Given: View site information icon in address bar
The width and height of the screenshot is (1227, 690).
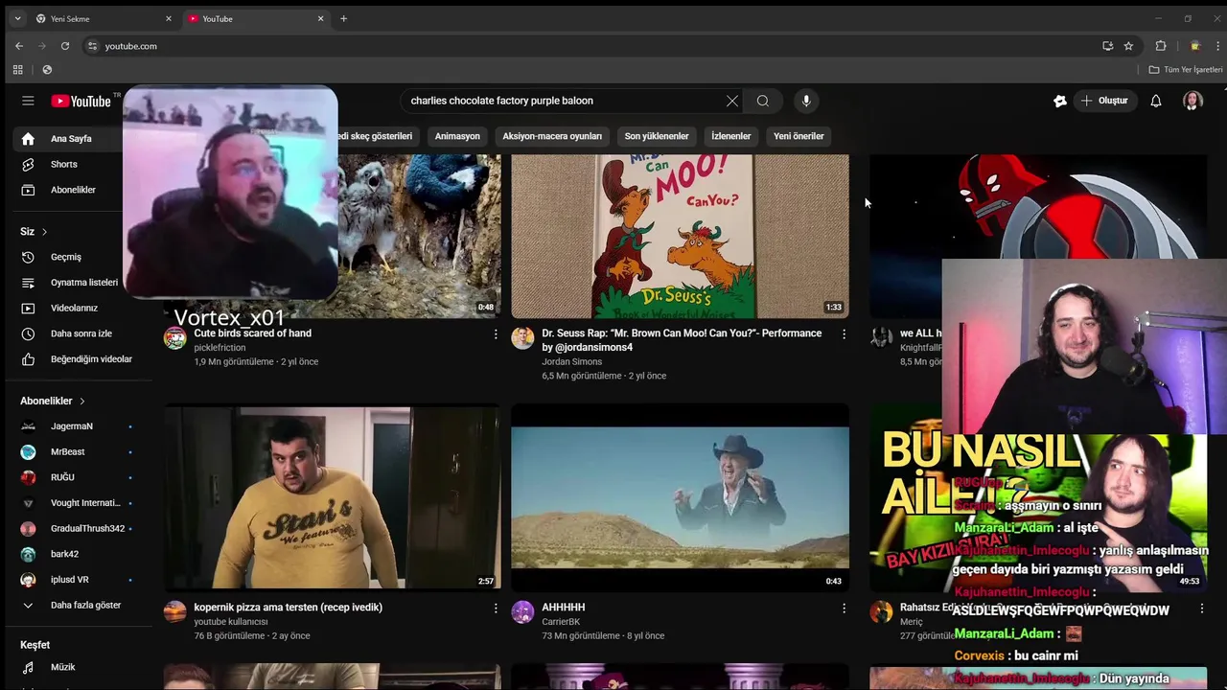Looking at the screenshot, I should (92, 46).
